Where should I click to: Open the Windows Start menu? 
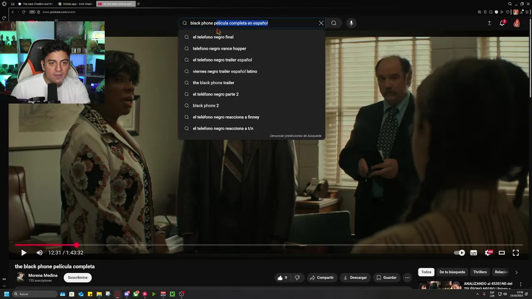(6, 294)
